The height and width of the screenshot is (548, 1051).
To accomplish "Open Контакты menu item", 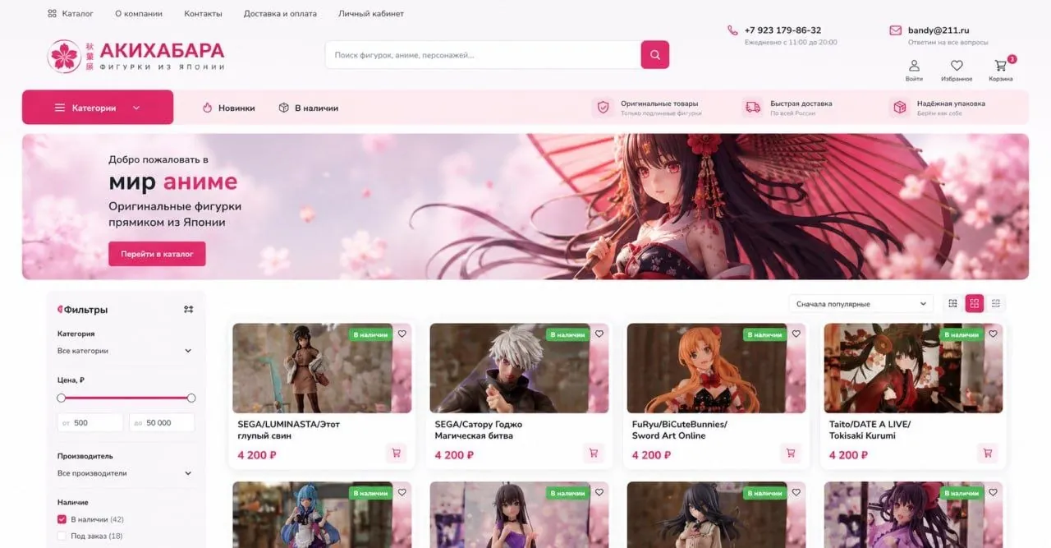I will pos(203,14).
